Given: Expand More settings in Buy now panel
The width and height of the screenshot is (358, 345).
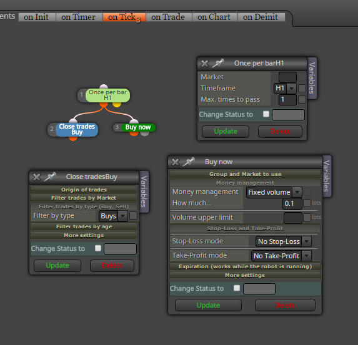Looking at the screenshot, I should click(245, 275).
